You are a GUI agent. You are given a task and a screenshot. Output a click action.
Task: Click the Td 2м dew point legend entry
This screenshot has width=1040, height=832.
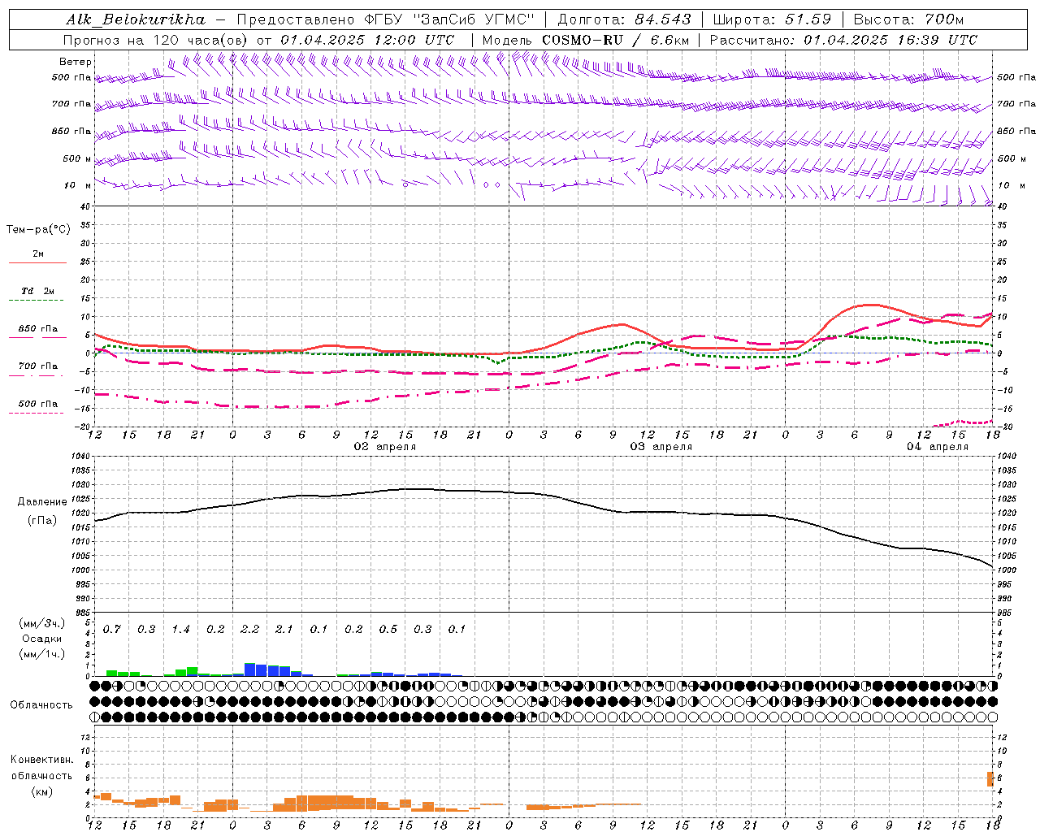pyautogui.click(x=38, y=291)
